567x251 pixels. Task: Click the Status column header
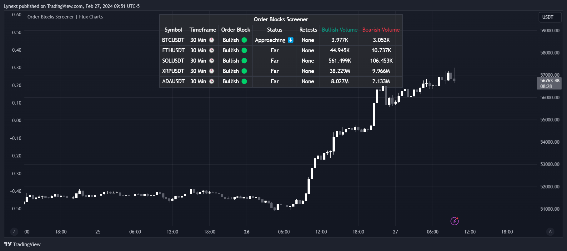pos(275,30)
